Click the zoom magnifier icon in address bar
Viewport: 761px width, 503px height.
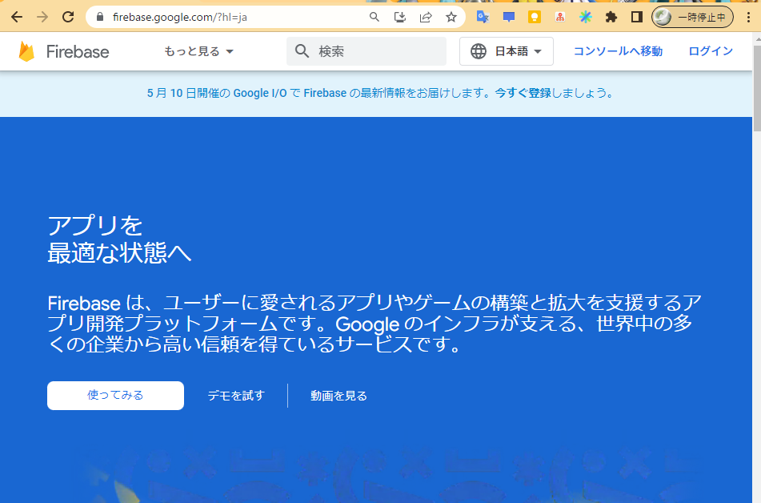374,17
